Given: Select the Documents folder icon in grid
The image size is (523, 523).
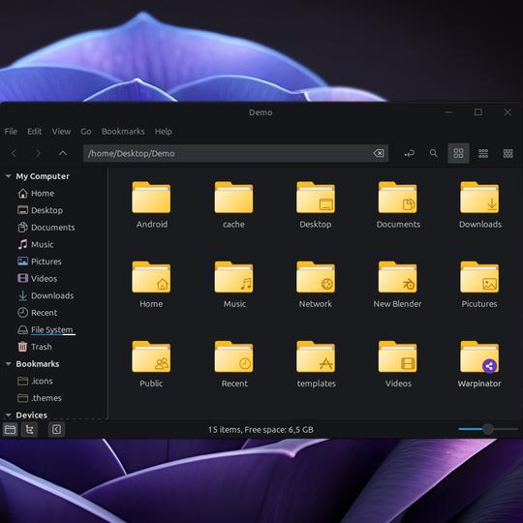Looking at the screenshot, I should (398, 198).
